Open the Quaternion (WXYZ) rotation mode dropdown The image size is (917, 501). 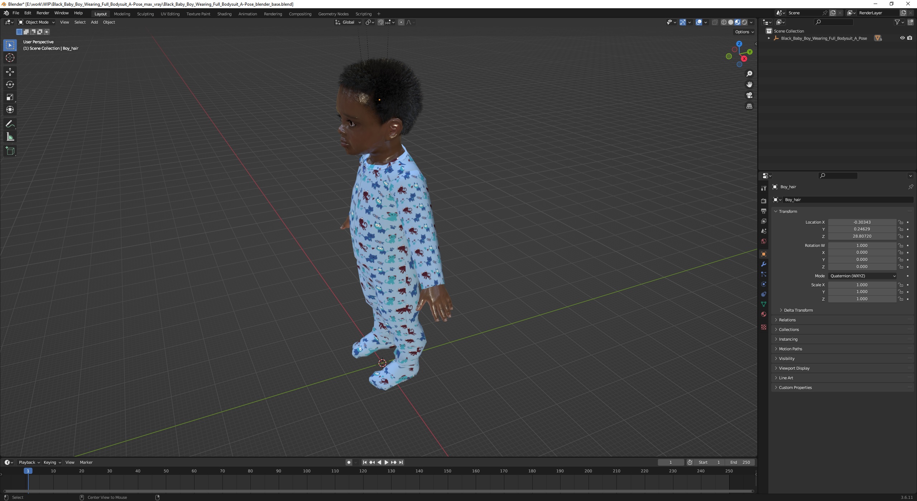click(862, 276)
